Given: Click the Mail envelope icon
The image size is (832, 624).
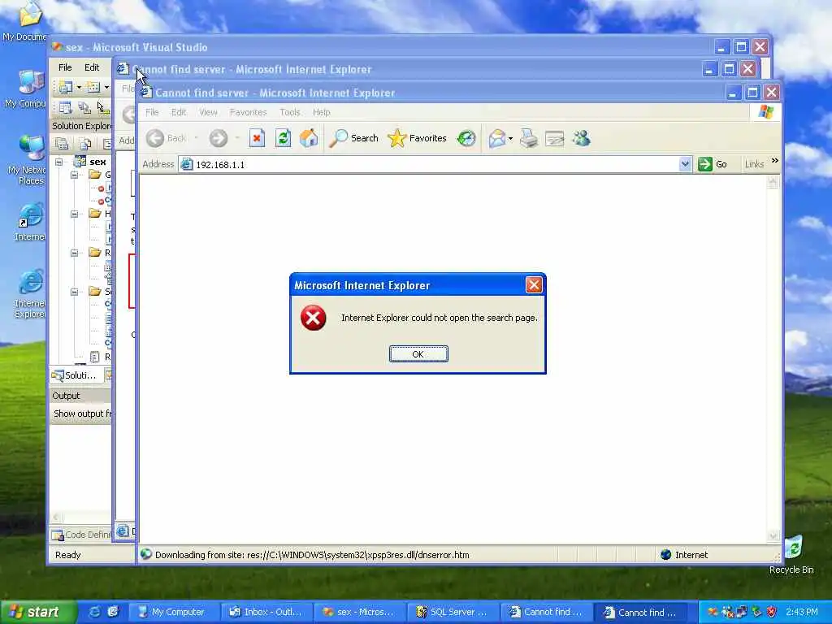Looking at the screenshot, I should (x=497, y=138).
